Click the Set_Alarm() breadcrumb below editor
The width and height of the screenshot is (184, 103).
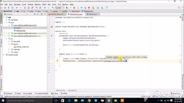pyautogui.click(x=72, y=90)
